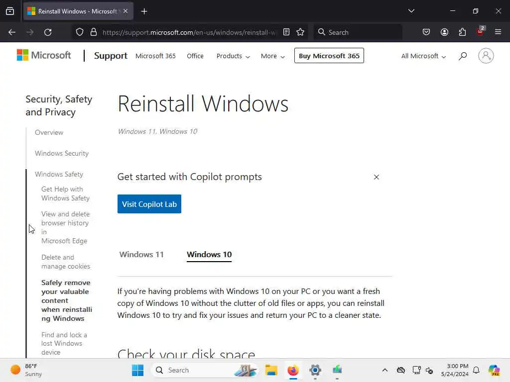The height and width of the screenshot is (382, 510).
Task: Expand the More dropdown menu
Action: tap(273, 56)
